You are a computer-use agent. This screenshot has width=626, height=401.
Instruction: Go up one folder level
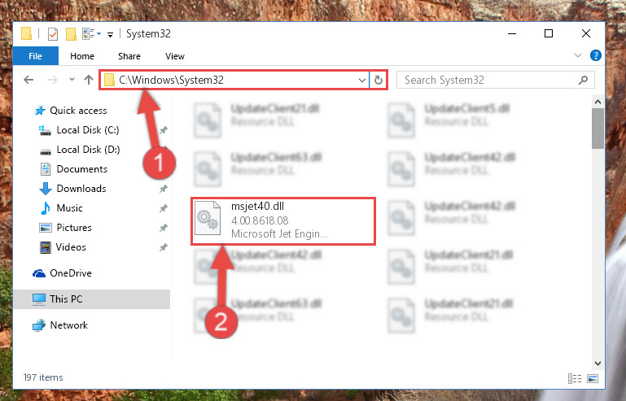[89, 80]
